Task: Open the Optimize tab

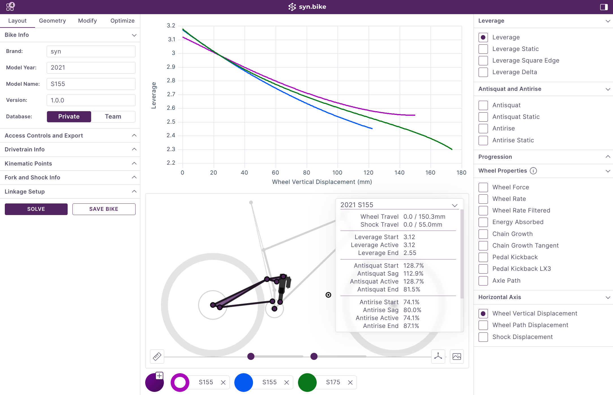Action: click(x=122, y=21)
